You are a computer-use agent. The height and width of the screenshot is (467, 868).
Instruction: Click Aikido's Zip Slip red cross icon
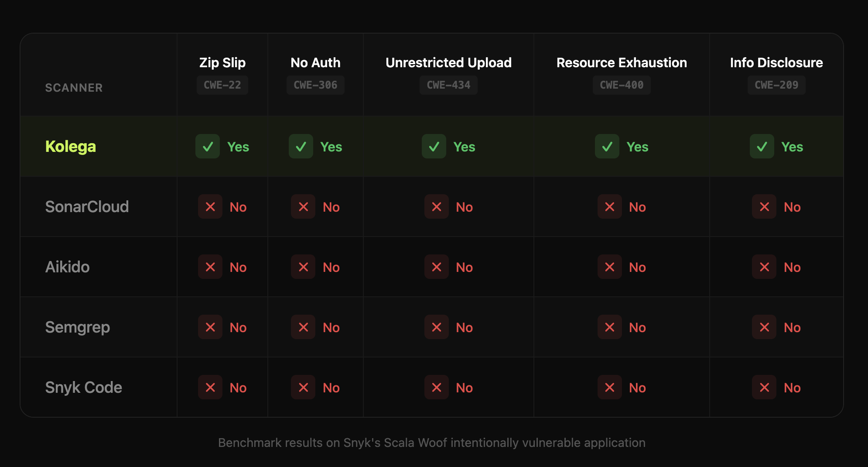pyautogui.click(x=210, y=267)
